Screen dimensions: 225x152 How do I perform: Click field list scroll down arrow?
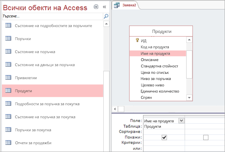coord(189,98)
